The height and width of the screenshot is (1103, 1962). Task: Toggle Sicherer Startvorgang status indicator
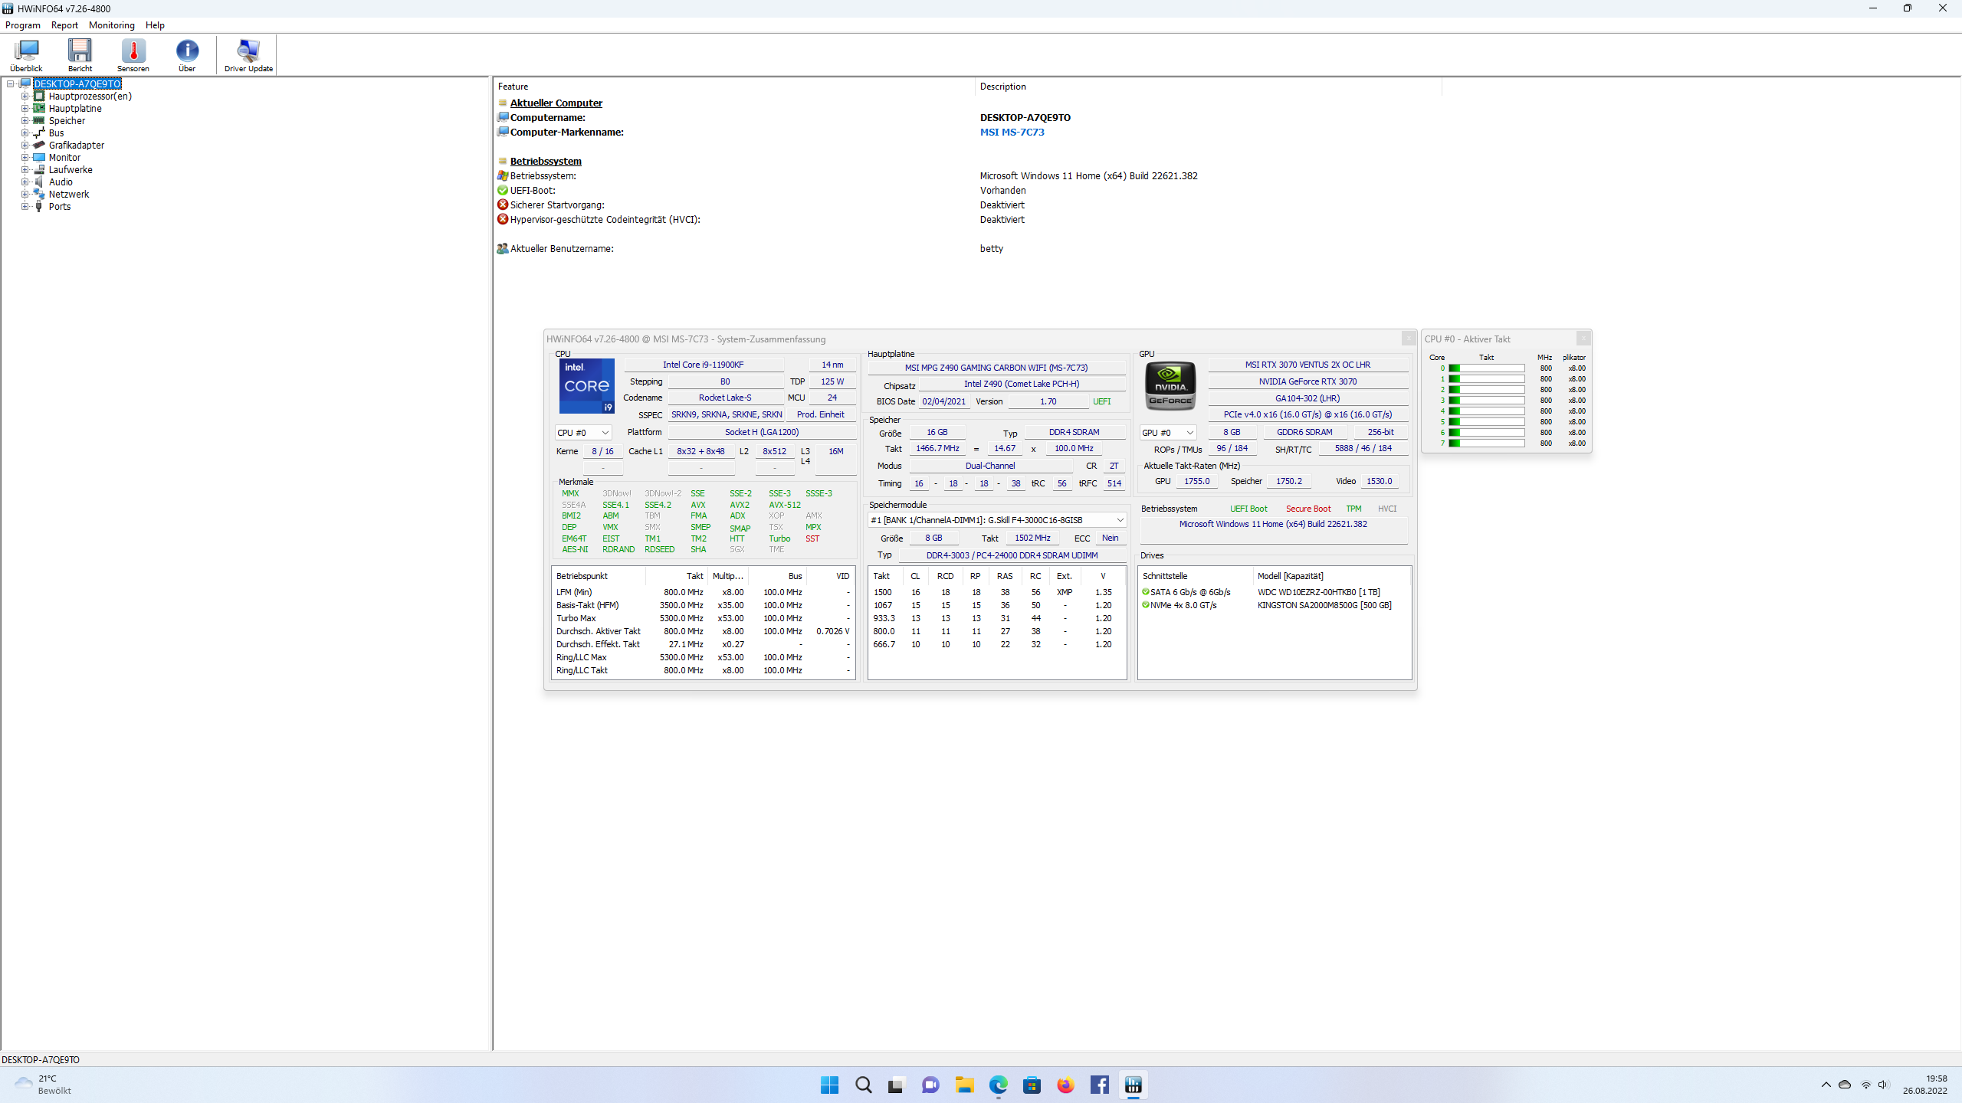(x=507, y=205)
